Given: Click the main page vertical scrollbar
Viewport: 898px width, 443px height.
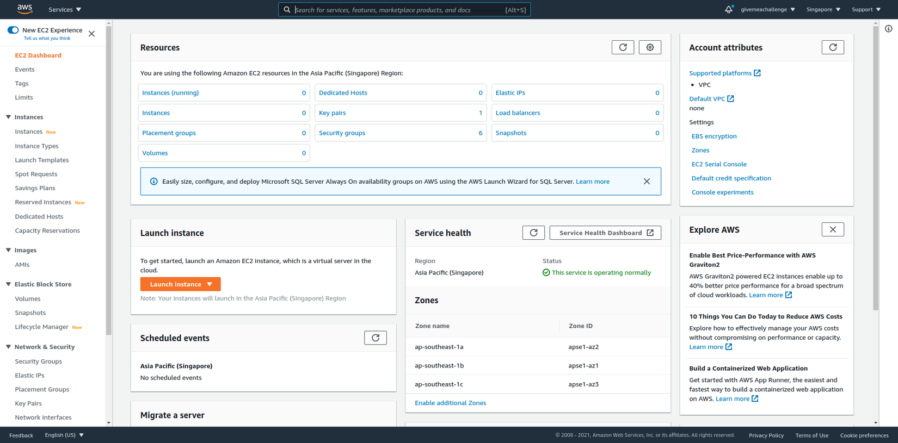Looking at the screenshot, I should pyautogui.click(x=876, y=169).
